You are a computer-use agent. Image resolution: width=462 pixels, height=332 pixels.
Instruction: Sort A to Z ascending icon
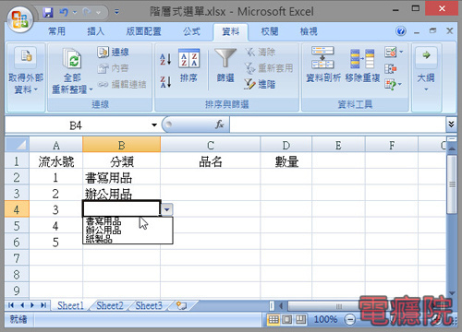coord(165,59)
